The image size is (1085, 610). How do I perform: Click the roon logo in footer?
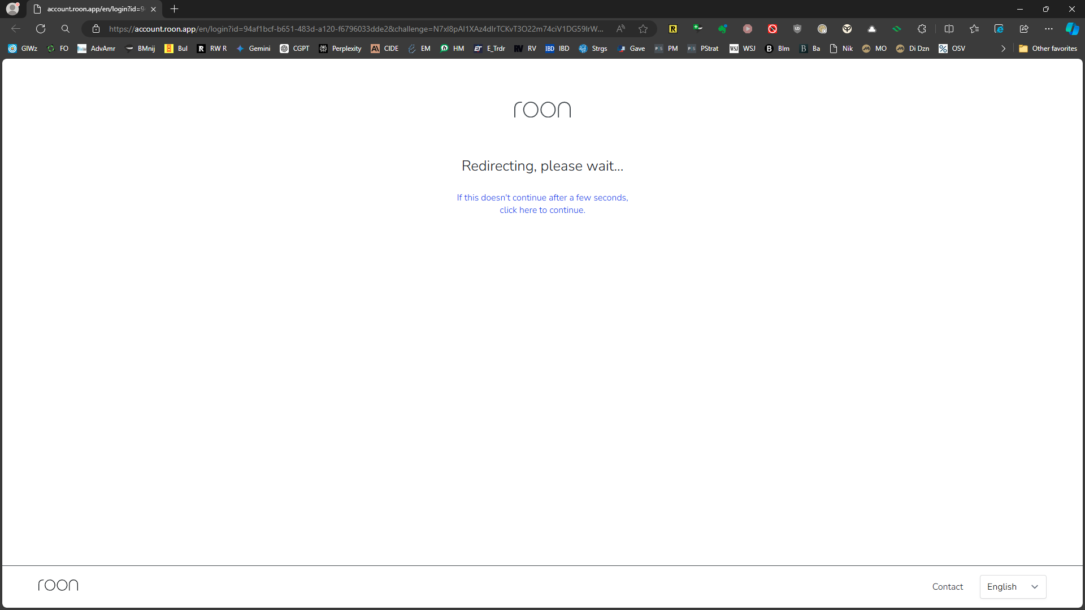click(x=58, y=585)
